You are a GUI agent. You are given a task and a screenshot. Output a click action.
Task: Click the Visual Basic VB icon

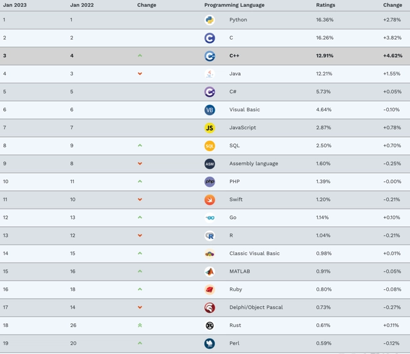pos(209,110)
